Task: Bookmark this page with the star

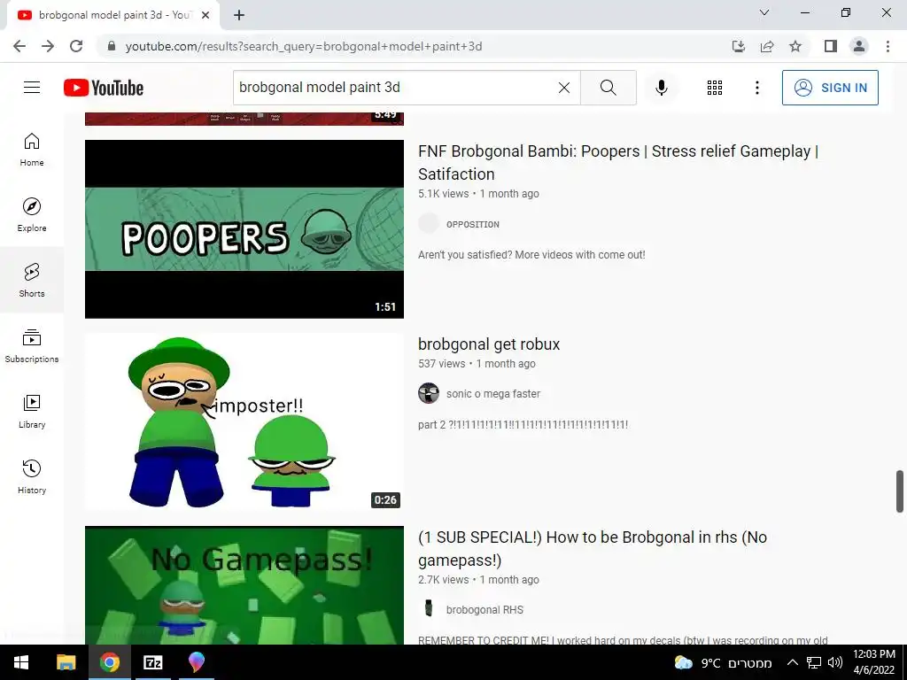Action: coord(795,46)
